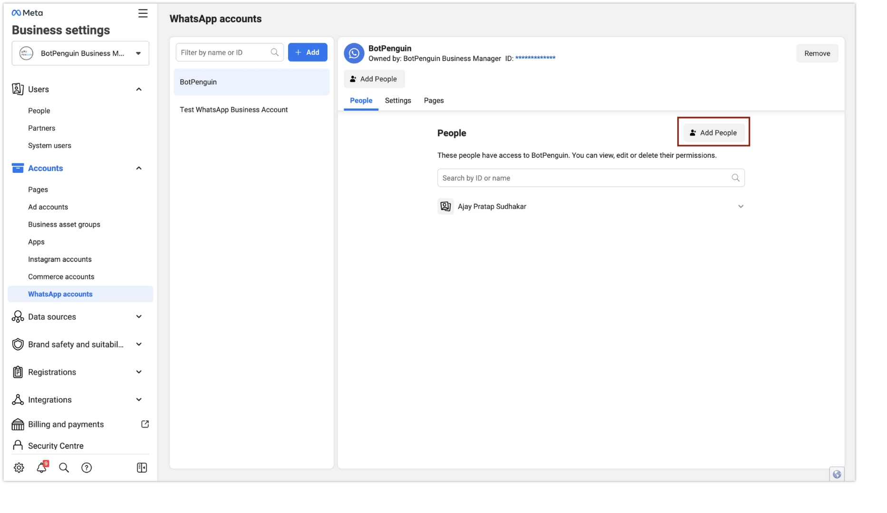
Task: Switch to the Pages tab
Action: tap(434, 101)
